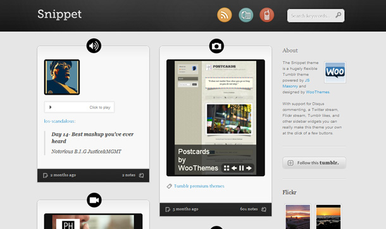This screenshot has height=229, width=386.
Task: Click the photo post camera icon
Action: coord(216,46)
